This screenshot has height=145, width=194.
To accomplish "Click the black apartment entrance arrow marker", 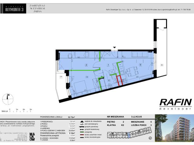I will click(x=115, y=47).
